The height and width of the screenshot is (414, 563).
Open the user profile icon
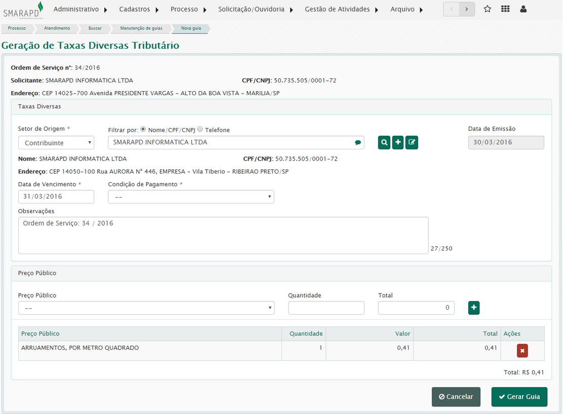524,9
